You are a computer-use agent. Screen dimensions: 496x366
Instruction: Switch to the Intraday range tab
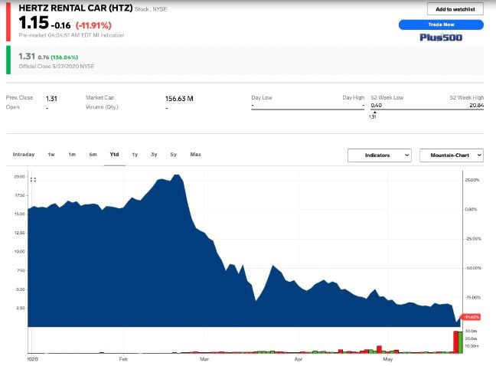point(24,155)
